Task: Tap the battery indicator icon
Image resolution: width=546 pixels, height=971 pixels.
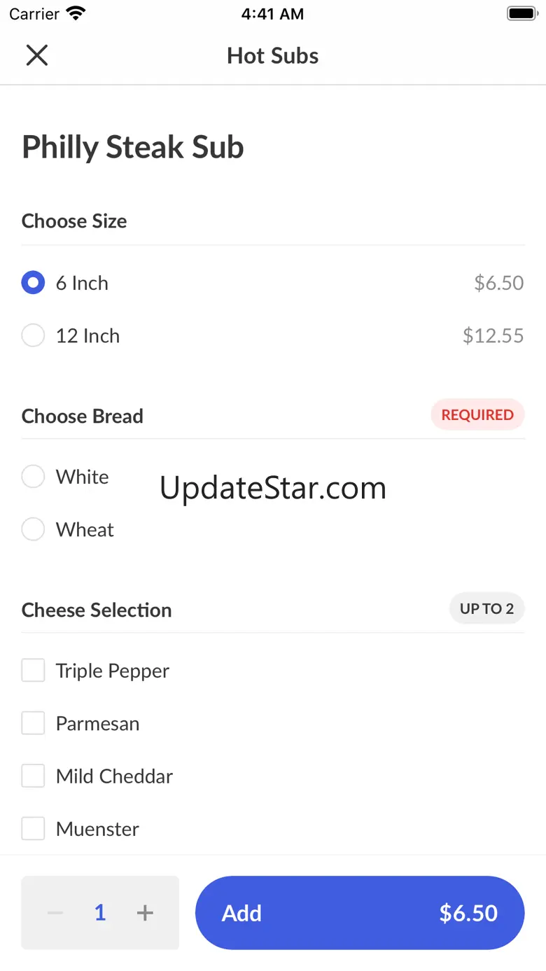Action: tap(521, 13)
